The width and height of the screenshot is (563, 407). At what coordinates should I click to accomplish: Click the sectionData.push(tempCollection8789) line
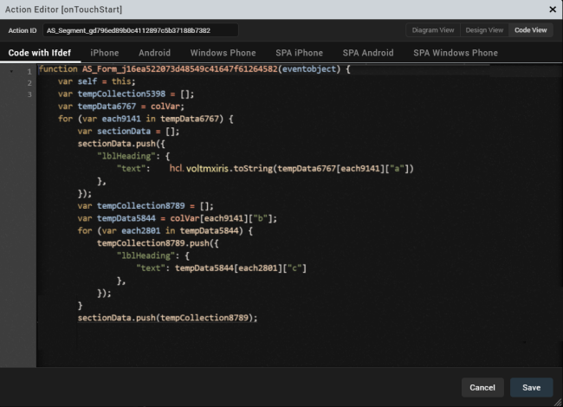click(x=167, y=318)
